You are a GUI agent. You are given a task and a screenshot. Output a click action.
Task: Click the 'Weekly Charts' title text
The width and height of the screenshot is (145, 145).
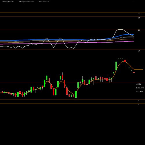point(8,2)
